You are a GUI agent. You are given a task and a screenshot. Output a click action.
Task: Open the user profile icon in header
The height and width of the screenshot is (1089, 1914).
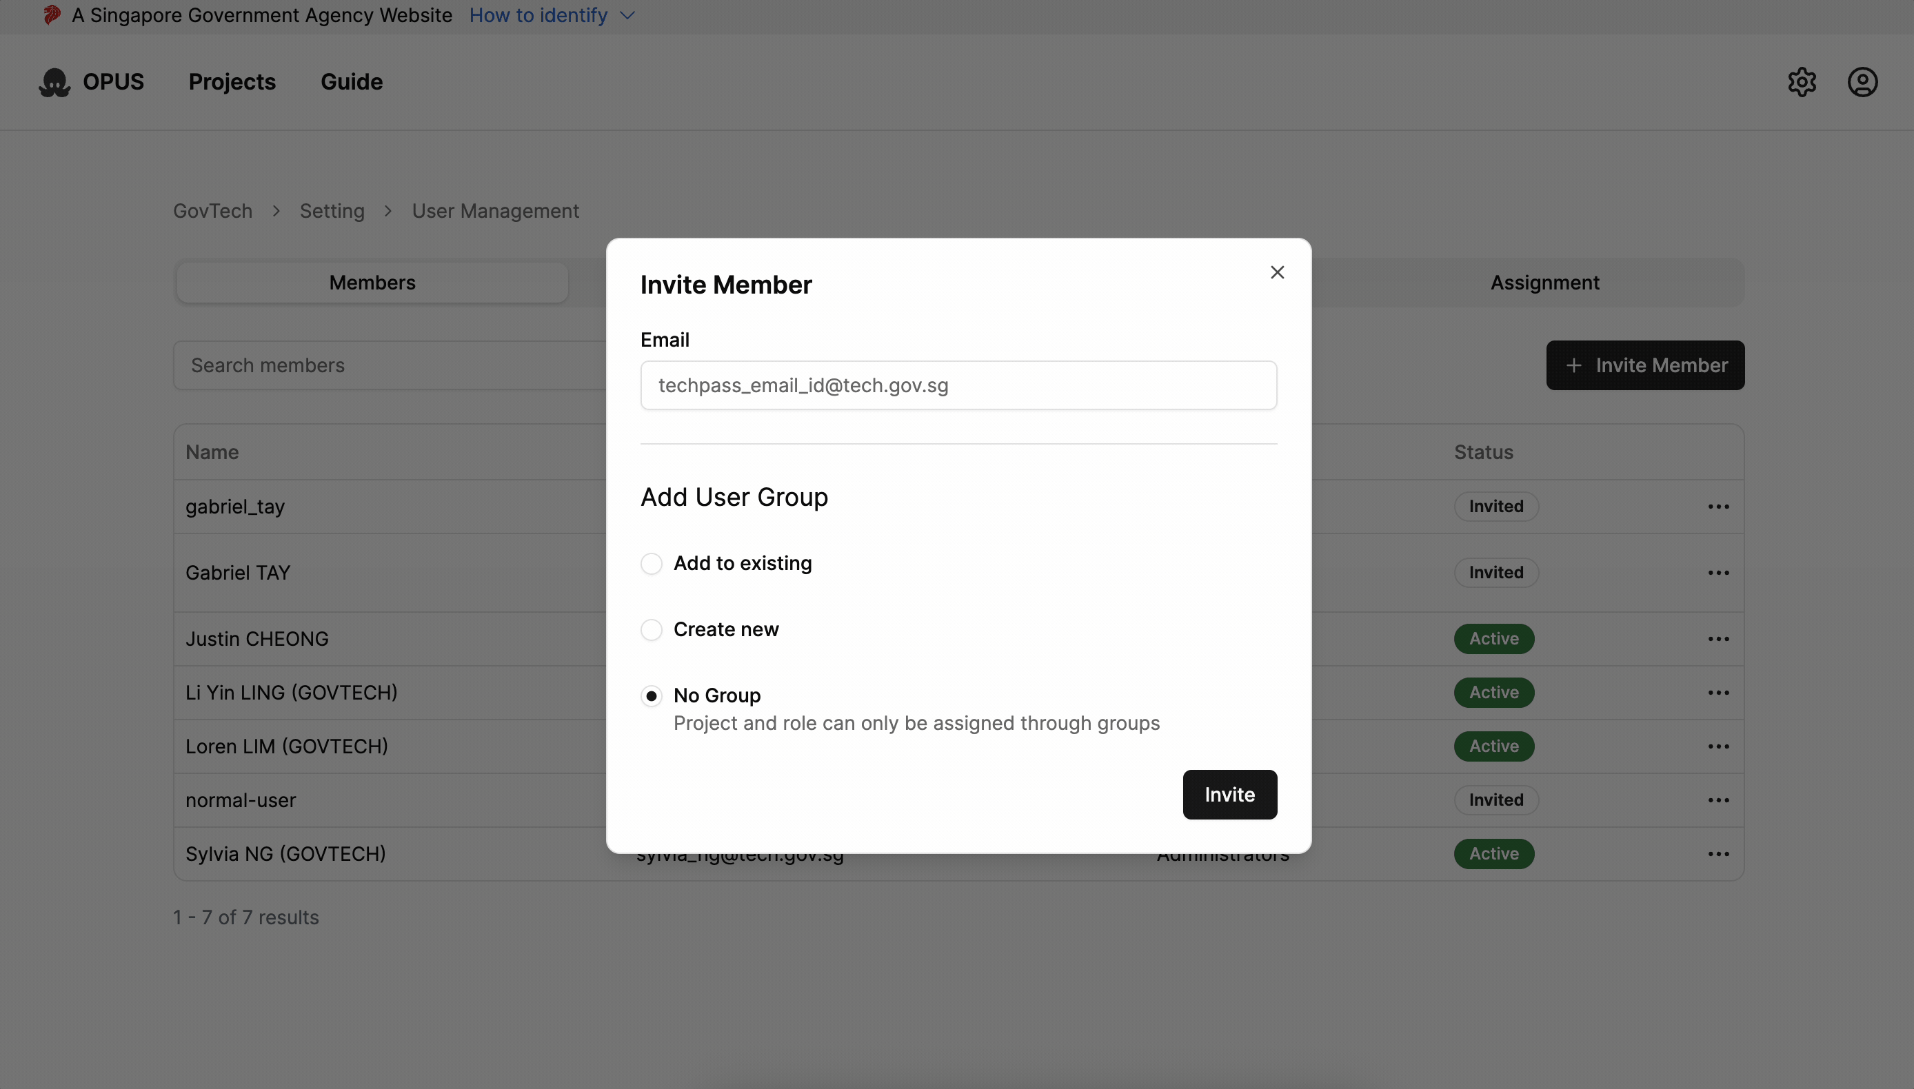click(x=1862, y=82)
